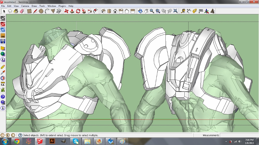Open the Camera menu
259x145 pixels.
coord(25,6)
